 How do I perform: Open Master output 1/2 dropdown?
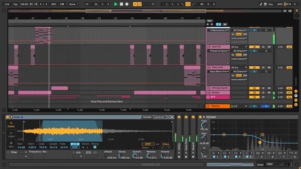(x=239, y=106)
